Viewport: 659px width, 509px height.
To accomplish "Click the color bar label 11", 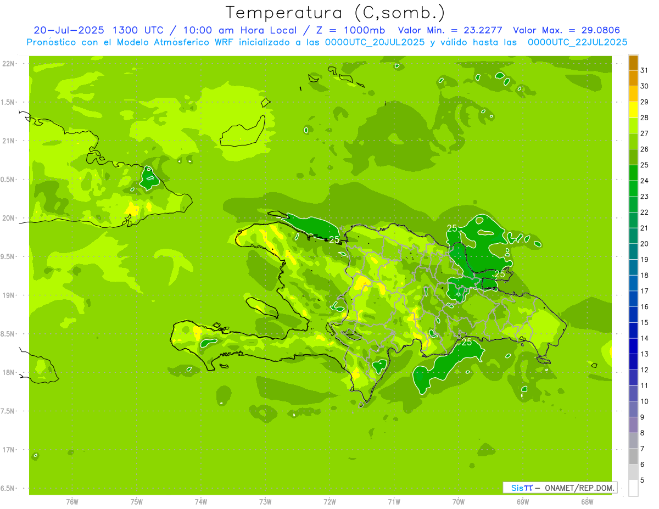I will 644,385.
